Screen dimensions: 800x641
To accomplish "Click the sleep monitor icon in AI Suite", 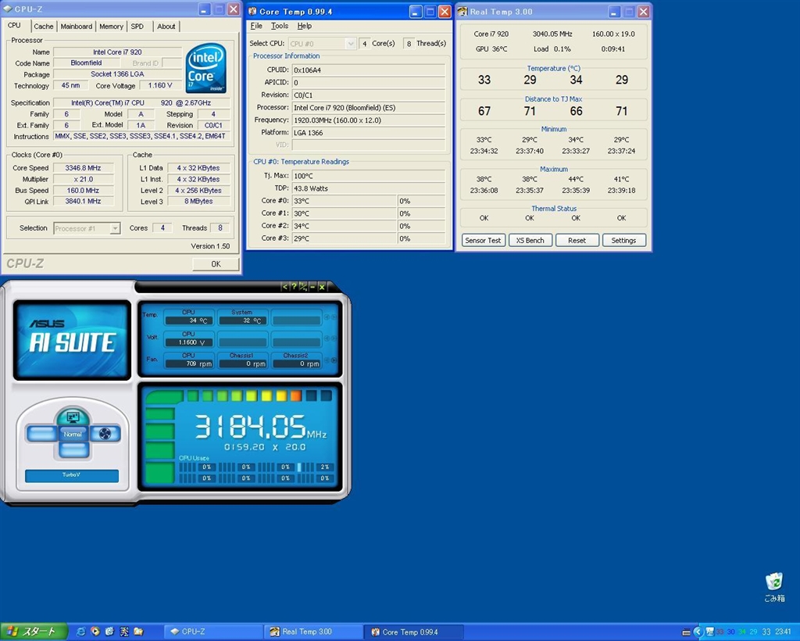I will pyautogui.click(x=72, y=417).
